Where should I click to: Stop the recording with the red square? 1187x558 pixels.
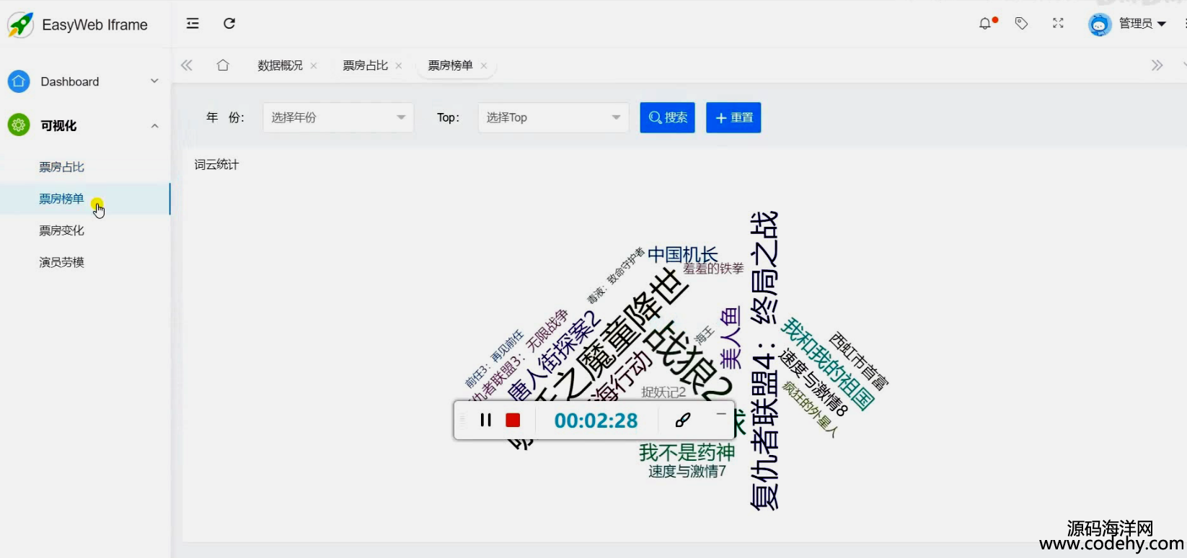point(513,420)
